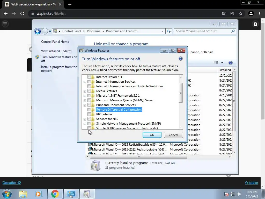Tick Internet Information Services Hostable Web Core
This screenshot has height=199, width=265.
89,86
